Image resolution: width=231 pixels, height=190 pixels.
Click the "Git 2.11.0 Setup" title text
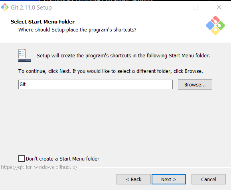pyautogui.click(x=31, y=8)
